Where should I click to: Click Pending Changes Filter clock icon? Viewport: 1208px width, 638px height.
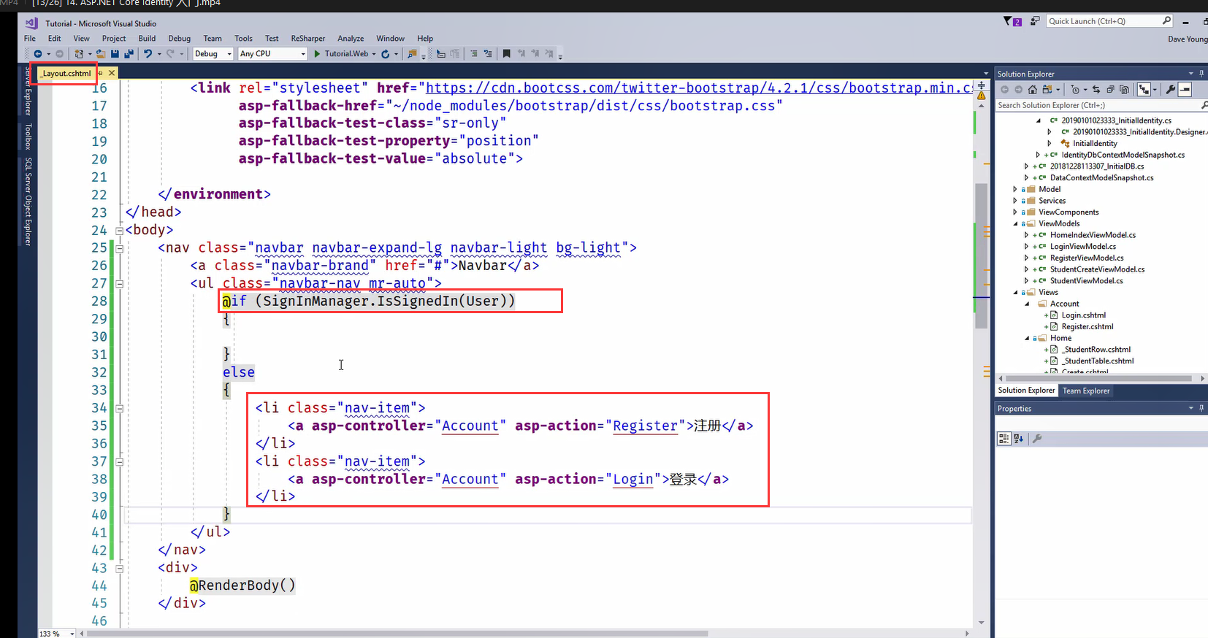[x=1075, y=89]
